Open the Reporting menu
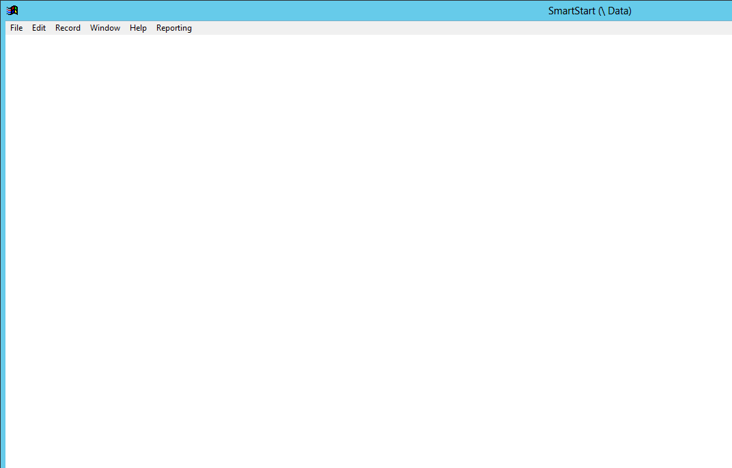 pyautogui.click(x=174, y=28)
